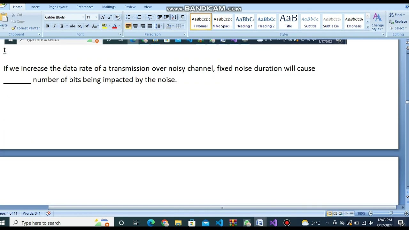The height and width of the screenshot is (230, 409).
Task: Open Paragraph dialog launcher
Action: [x=184, y=34]
